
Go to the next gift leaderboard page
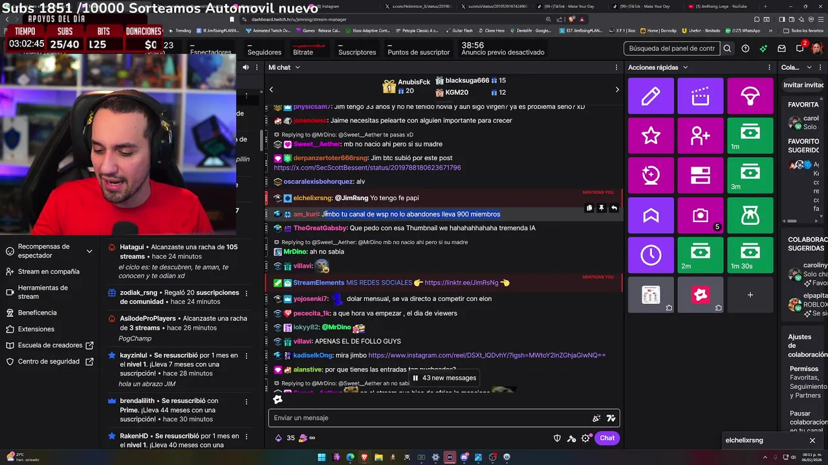616,89
